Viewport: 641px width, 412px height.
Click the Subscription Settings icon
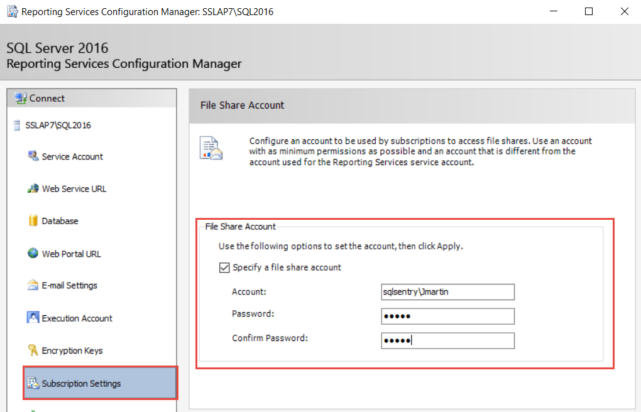(33, 383)
